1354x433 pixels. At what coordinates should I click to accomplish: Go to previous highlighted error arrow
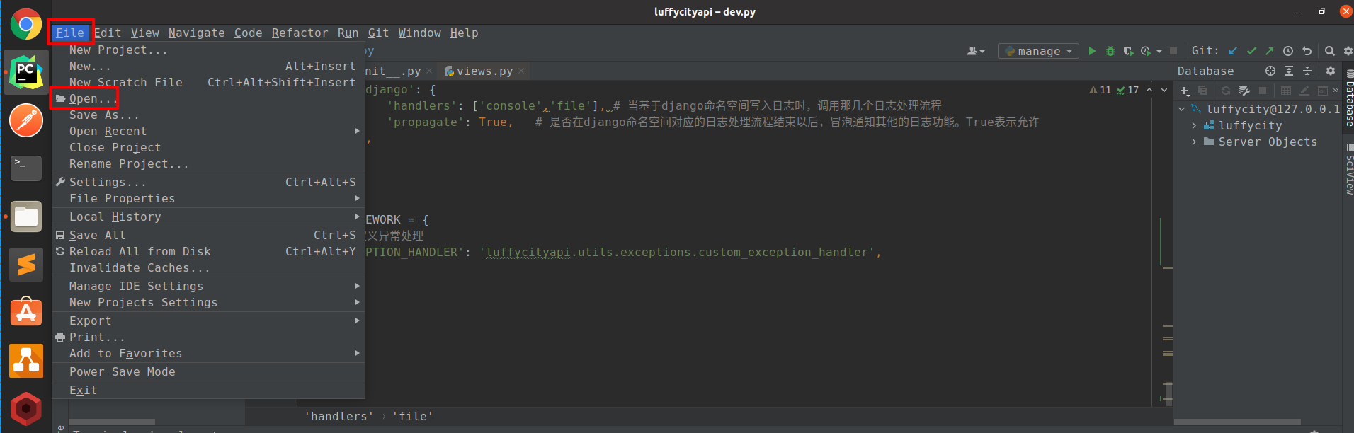(1149, 90)
